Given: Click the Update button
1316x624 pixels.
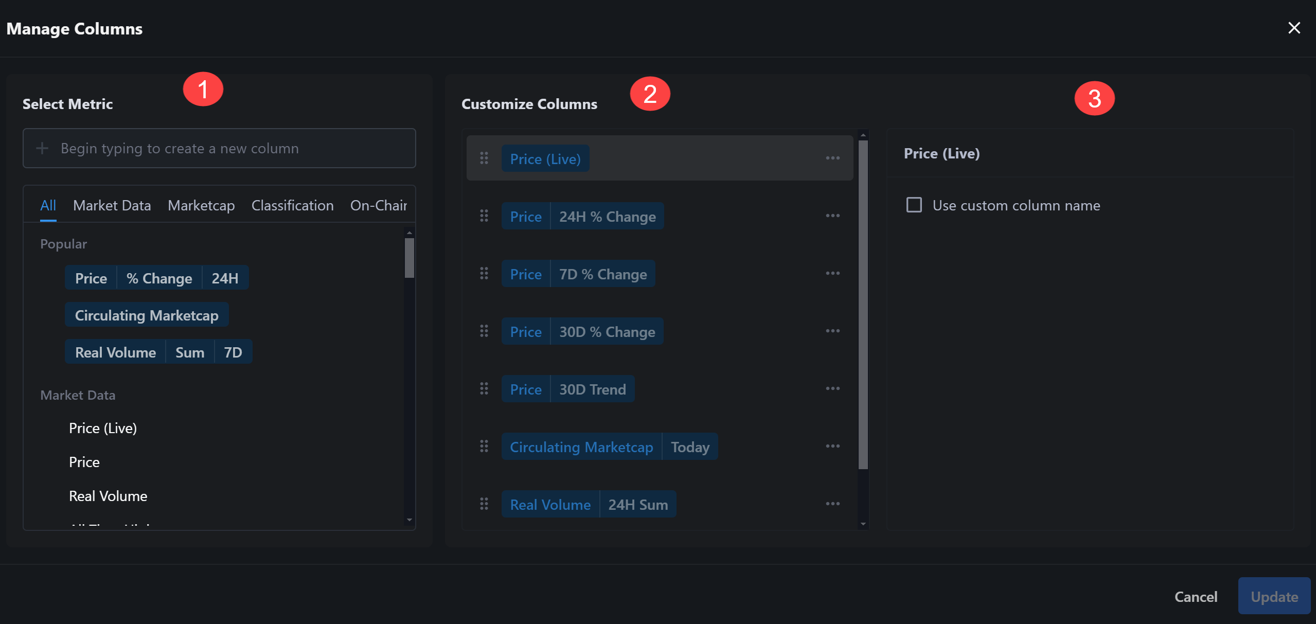Looking at the screenshot, I should (x=1274, y=597).
